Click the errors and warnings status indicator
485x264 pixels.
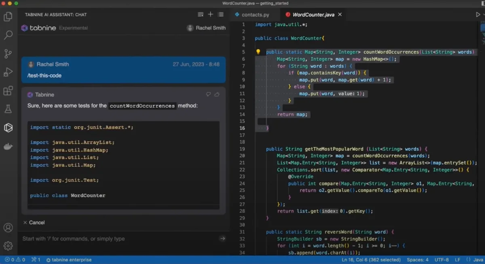[x=15, y=260]
